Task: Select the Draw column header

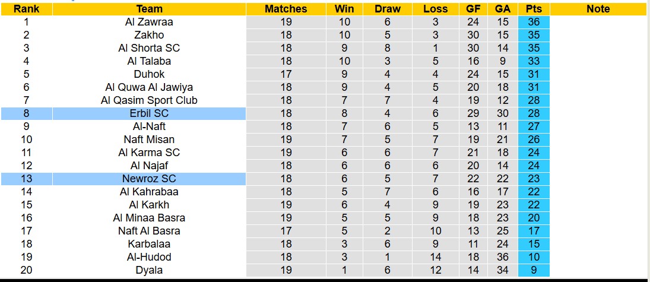Action: pos(388,9)
